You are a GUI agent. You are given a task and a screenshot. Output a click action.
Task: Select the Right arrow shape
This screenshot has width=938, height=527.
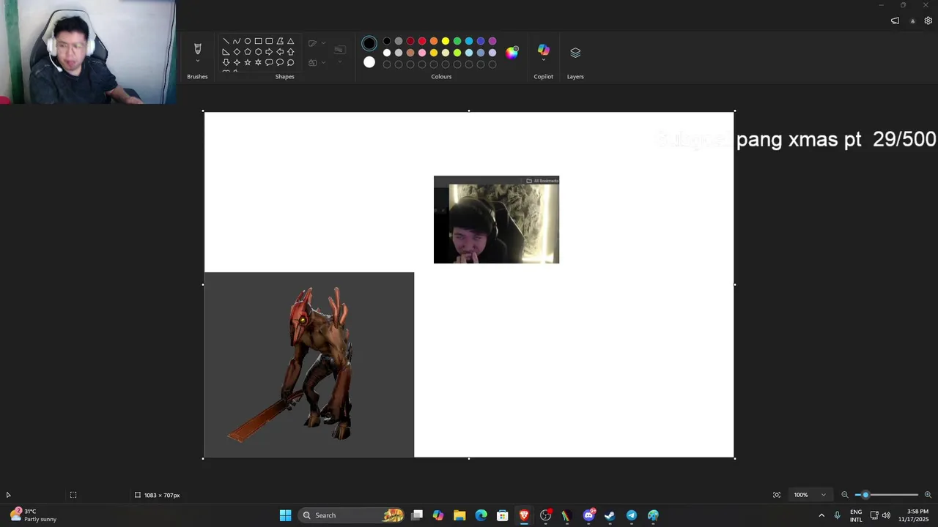(x=269, y=52)
